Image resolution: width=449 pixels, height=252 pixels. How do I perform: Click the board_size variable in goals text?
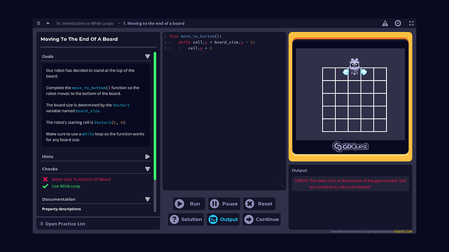tap(88, 111)
